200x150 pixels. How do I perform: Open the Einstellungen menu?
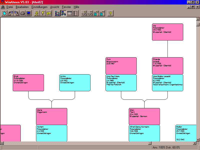click(x=39, y=7)
